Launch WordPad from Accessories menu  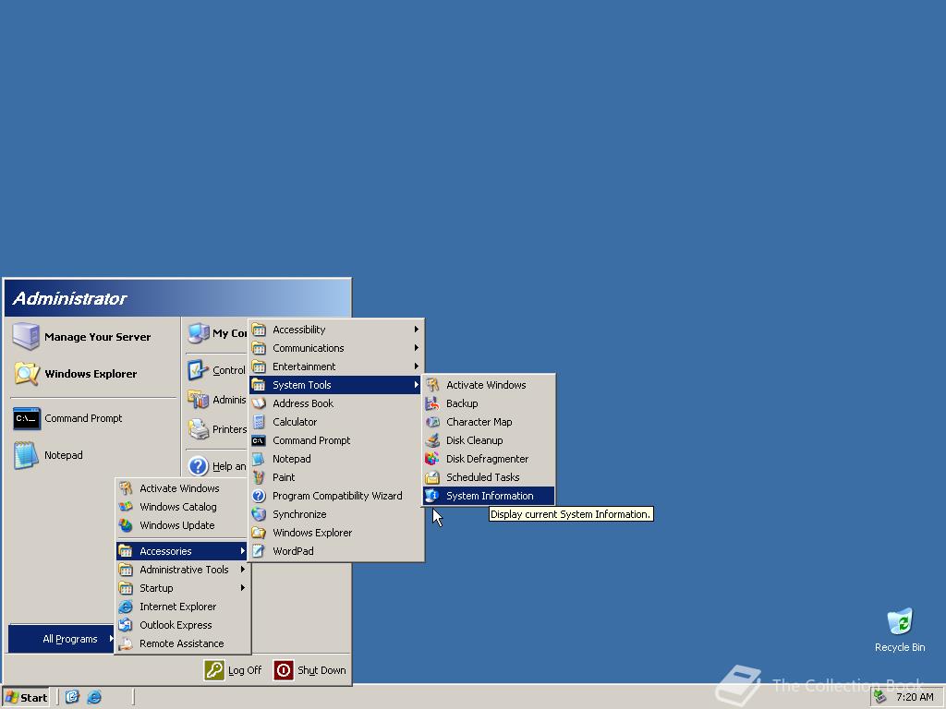[293, 551]
